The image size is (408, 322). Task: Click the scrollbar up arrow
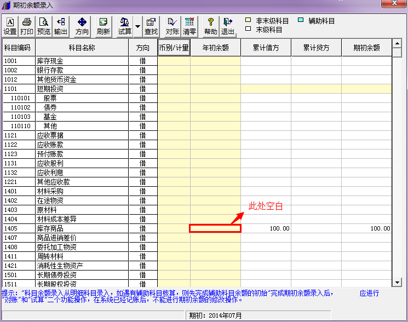pos(397,43)
